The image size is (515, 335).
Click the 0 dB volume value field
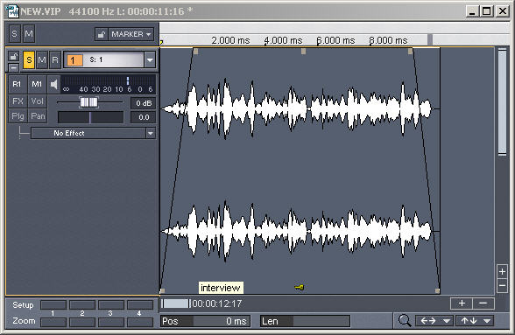click(x=144, y=103)
